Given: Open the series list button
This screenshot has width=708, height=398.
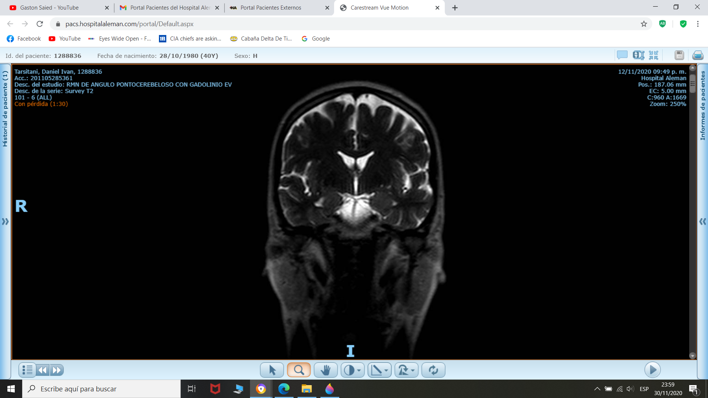Looking at the screenshot, I should tap(27, 370).
